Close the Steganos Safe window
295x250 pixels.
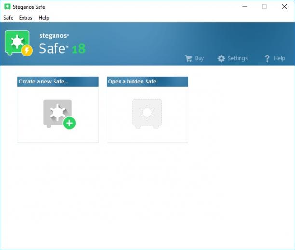pyautogui.click(x=284, y=7)
